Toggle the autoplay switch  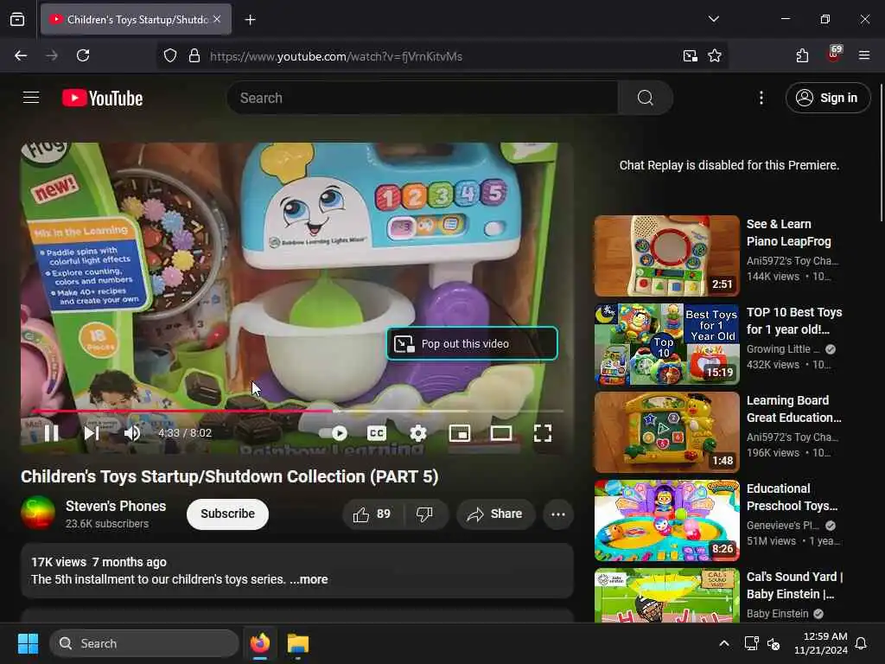(334, 434)
